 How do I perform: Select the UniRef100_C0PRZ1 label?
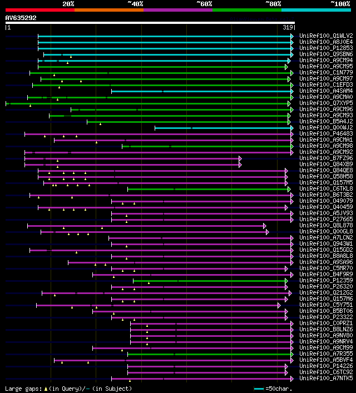point(326,324)
